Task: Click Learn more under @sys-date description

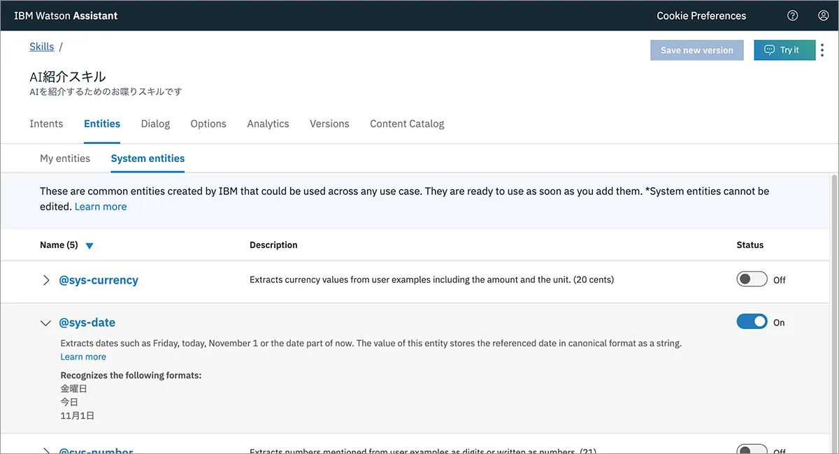Action: click(83, 357)
